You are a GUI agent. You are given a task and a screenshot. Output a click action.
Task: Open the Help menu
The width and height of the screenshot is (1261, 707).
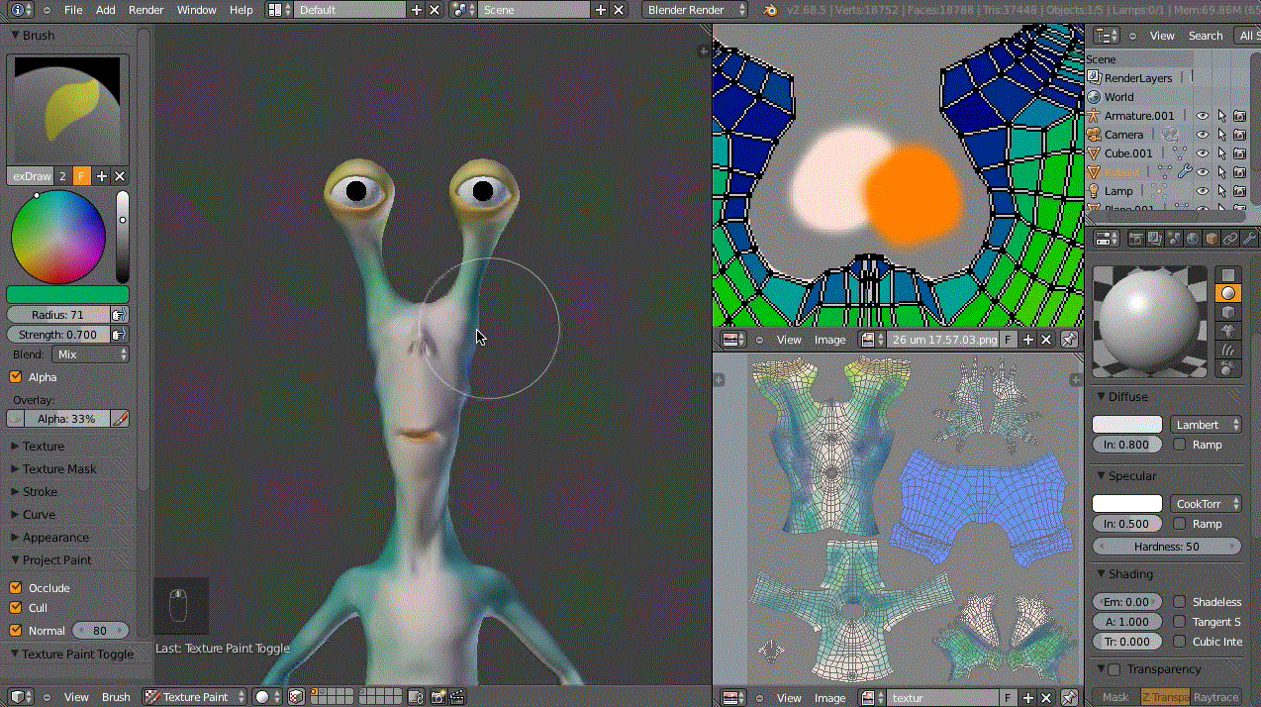pyautogui.click(x=242, y=10)
